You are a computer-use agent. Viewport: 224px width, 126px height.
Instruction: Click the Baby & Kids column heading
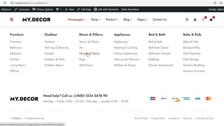pos(192,35)
